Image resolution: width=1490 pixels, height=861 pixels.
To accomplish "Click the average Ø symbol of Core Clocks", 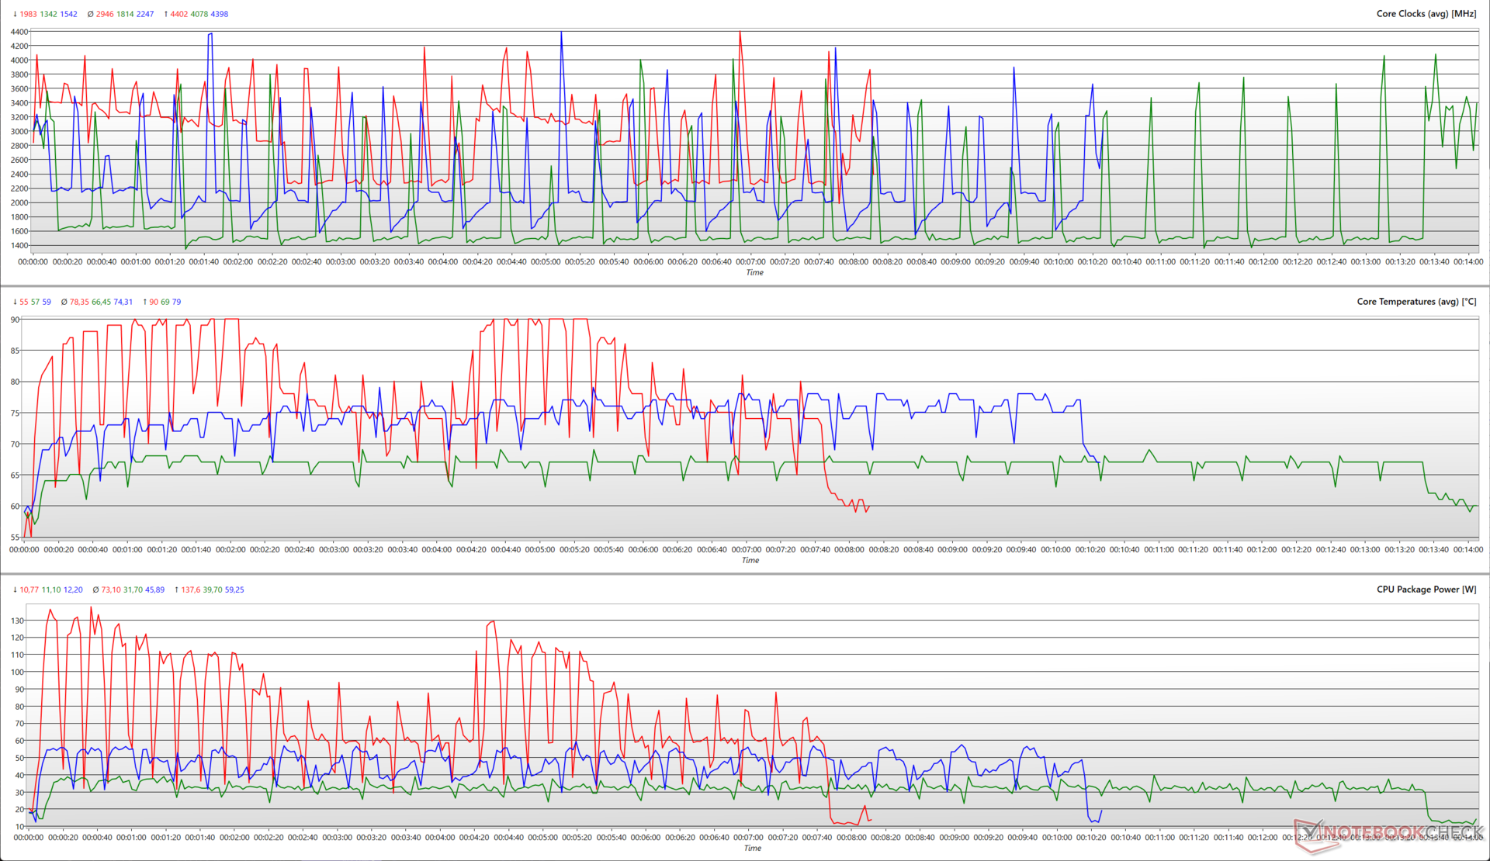I will click(x=90, y=14).
